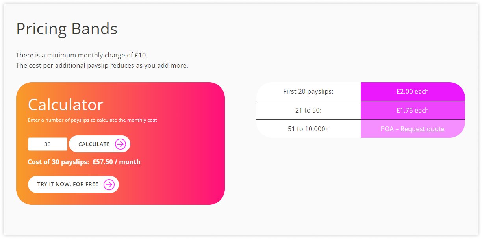Select the 21 to 50 band cell
The height and width of the screenshot is (239, 482).
pos(308,110)
